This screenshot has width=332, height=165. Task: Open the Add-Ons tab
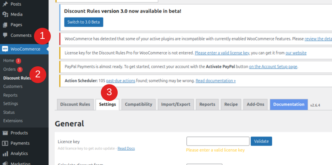255,104
